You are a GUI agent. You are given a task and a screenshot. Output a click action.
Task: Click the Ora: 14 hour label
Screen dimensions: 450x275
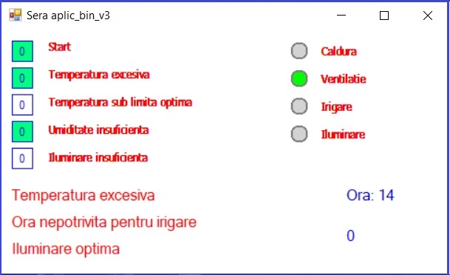[x=370, y=195]
